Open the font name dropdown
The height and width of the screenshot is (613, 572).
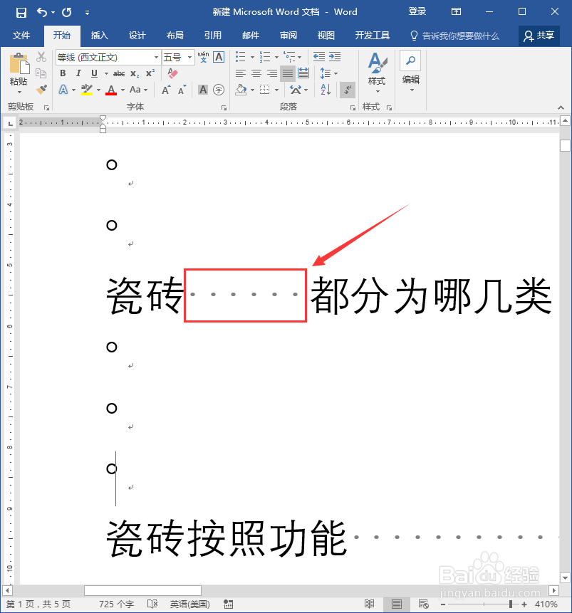click(156, 58)
